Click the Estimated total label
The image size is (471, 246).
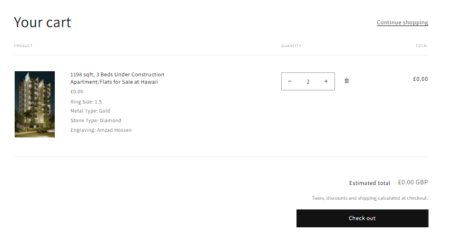(369, 183)
